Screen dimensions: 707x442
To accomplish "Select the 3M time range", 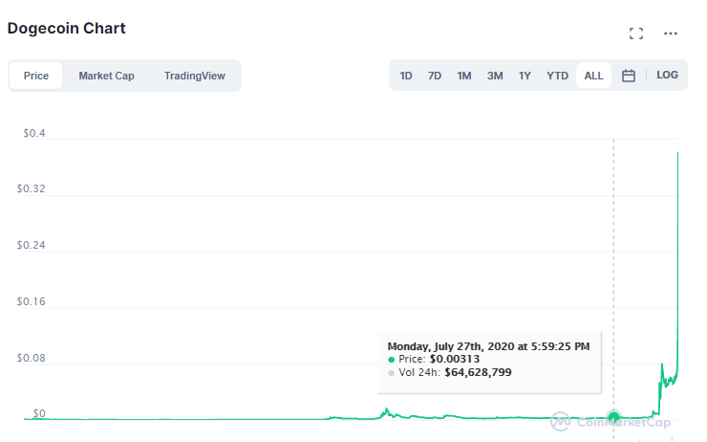I will [495, 76].
